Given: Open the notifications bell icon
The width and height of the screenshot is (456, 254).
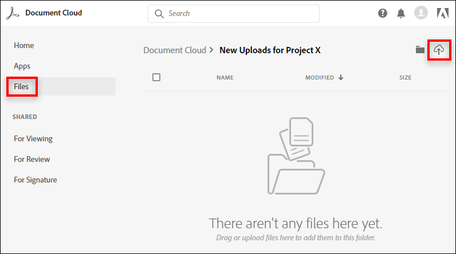Looking at the screenshot, I should click(401, 13).
